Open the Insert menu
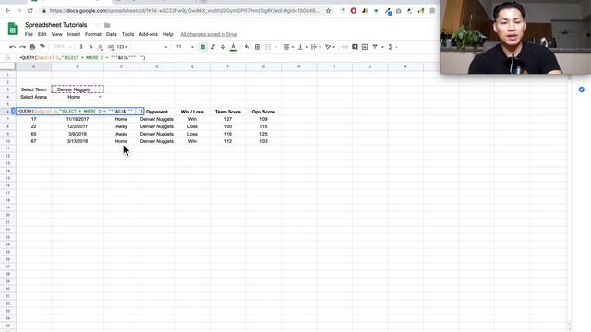The height and width of the screenshot is (332, 591). (74, 34)
